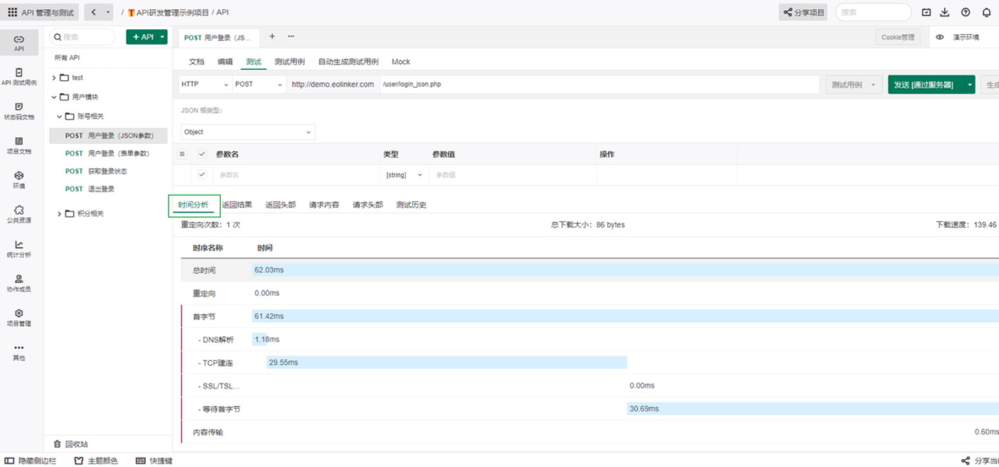Open API 测试用例 in the sidebar

pyautogui.click(x=19, y=76)
